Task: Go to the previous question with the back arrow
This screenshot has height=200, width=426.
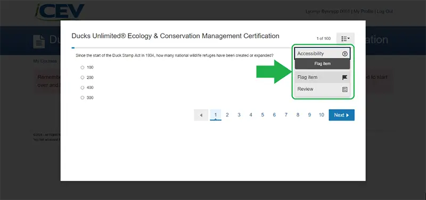Action: coord(201,115)
